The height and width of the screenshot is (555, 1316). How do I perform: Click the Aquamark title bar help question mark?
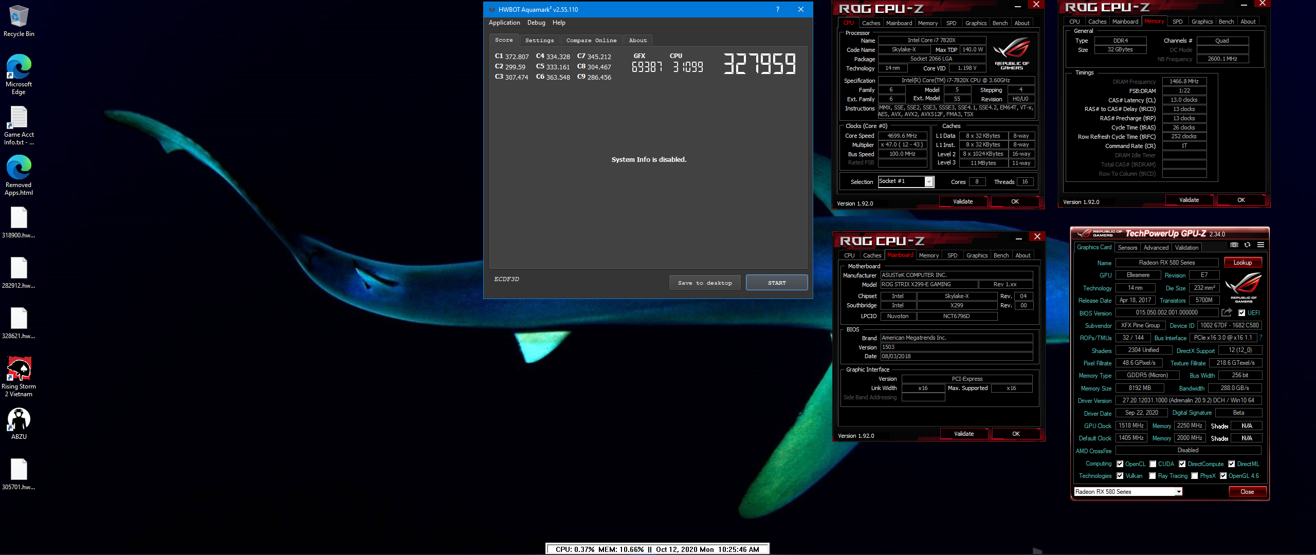point(777,9)
